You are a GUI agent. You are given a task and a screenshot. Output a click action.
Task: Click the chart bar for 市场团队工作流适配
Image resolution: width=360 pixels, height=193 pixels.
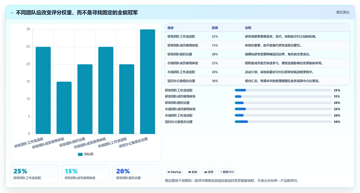click(127, 99)
